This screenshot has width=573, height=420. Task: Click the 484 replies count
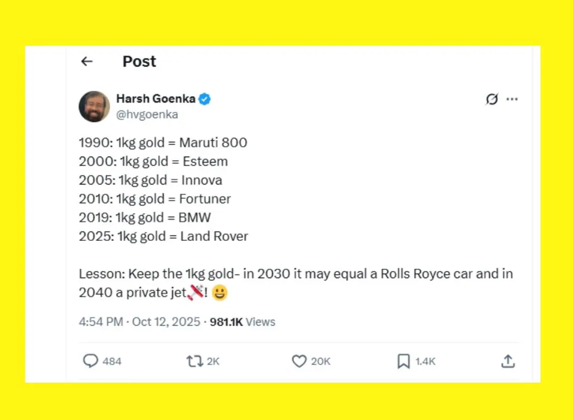(x=112, y=361)
